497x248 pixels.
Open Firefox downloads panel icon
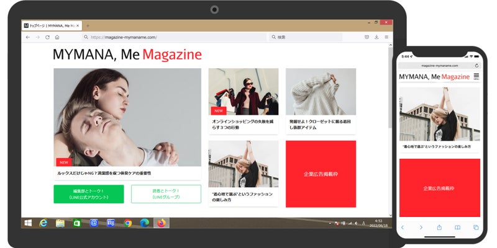(376, 37)
